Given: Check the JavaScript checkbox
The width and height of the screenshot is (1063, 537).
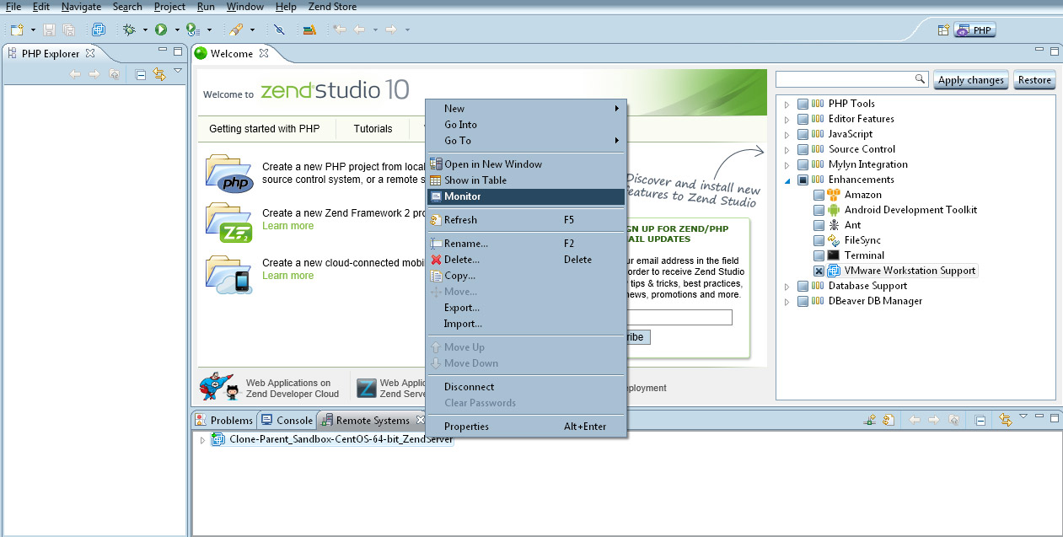Looking at the screenshot, I should (x=803, y=134).
